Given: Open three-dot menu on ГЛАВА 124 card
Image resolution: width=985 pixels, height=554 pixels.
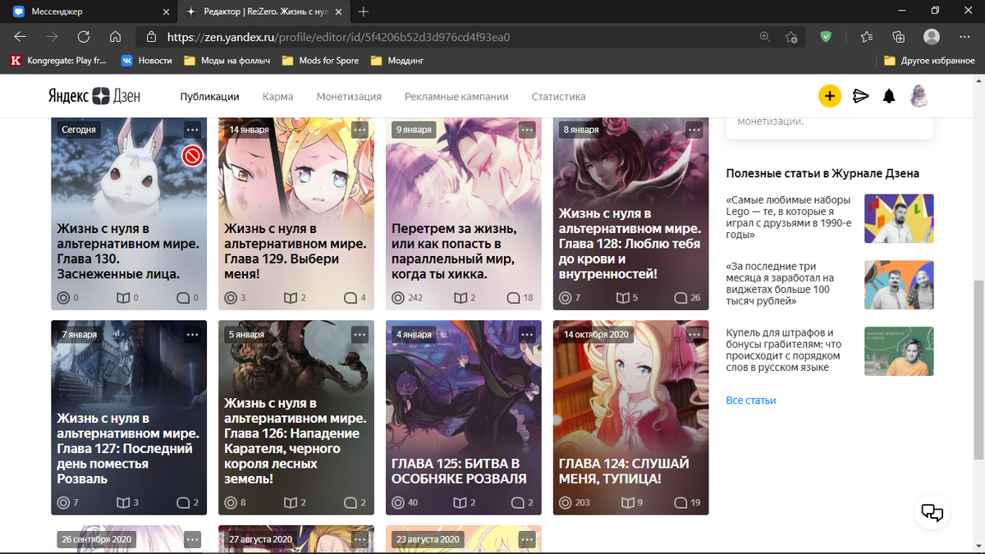Looking at the screenshot, I should [694, 335].
